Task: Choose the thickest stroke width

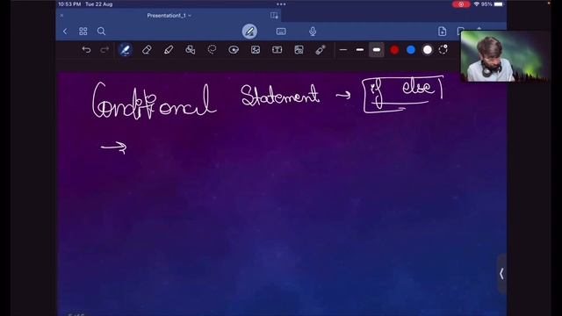Action: coord(377,50)
